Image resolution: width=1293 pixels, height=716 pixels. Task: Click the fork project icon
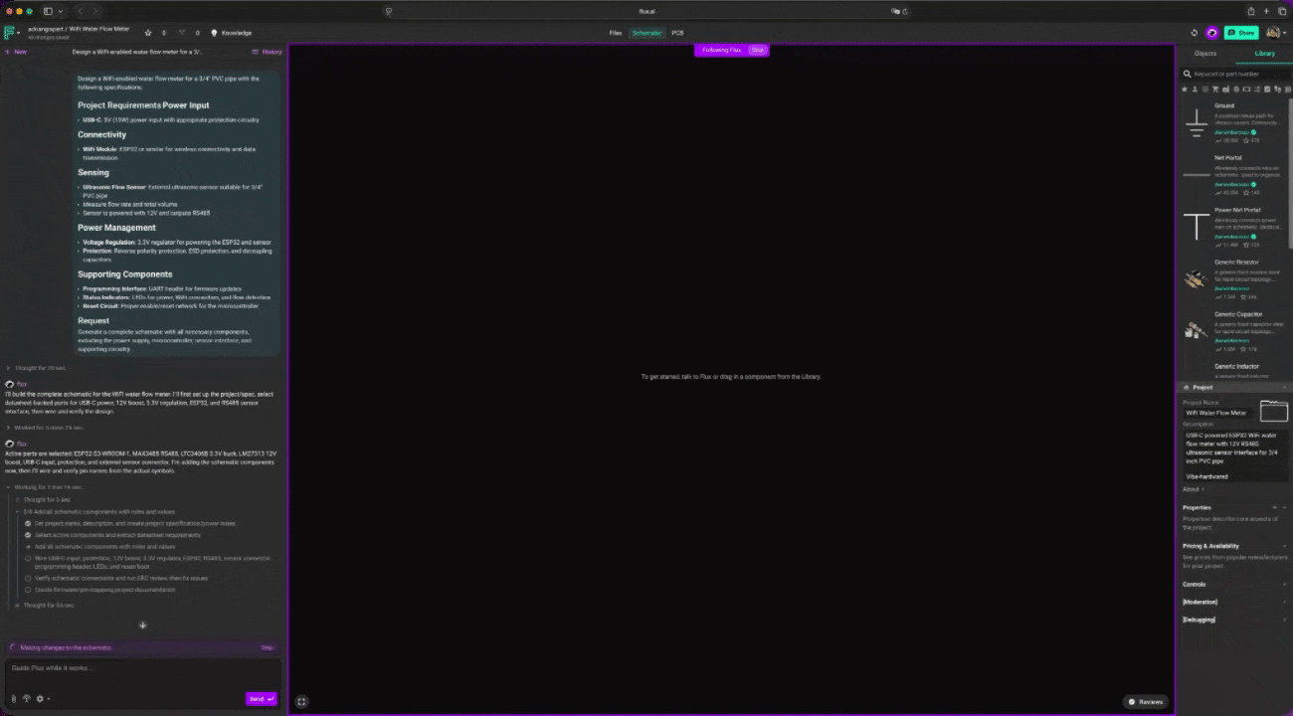(x=182, y=33)
